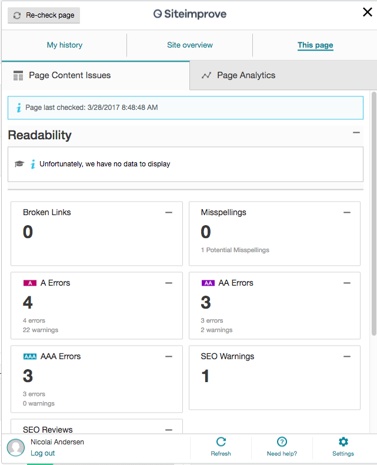The height and width of the screenshot is (465, 377).
Task: Click the Re-check page button
Action: [x=44, y=15]
